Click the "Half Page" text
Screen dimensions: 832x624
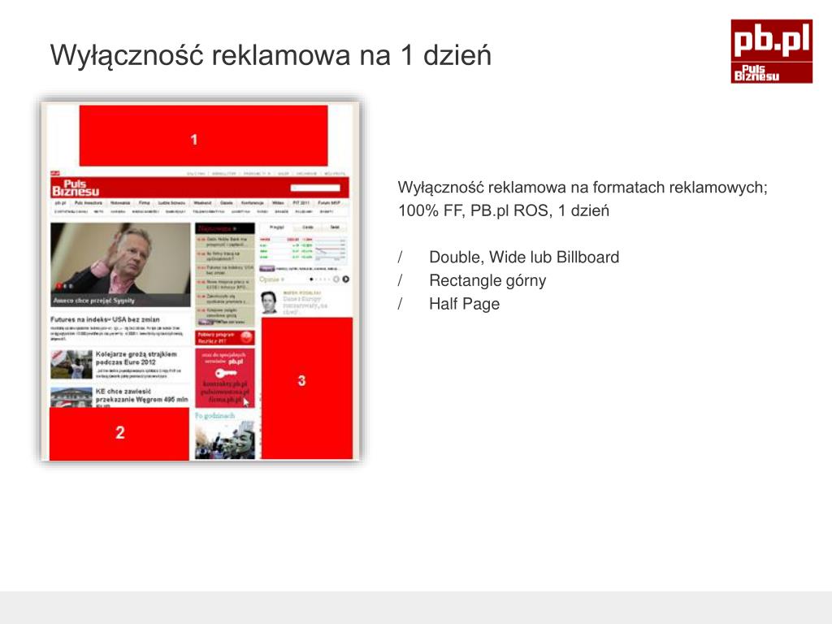coord(464,304)
